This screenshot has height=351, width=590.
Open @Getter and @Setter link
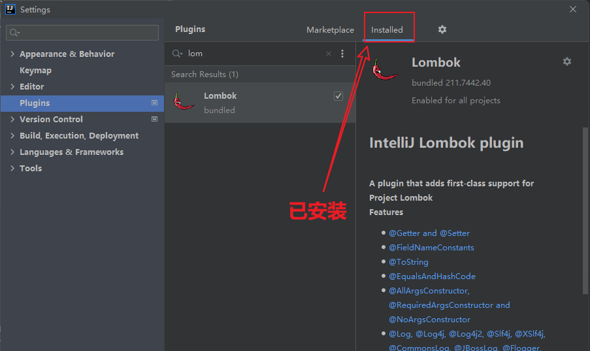[429, 233]
